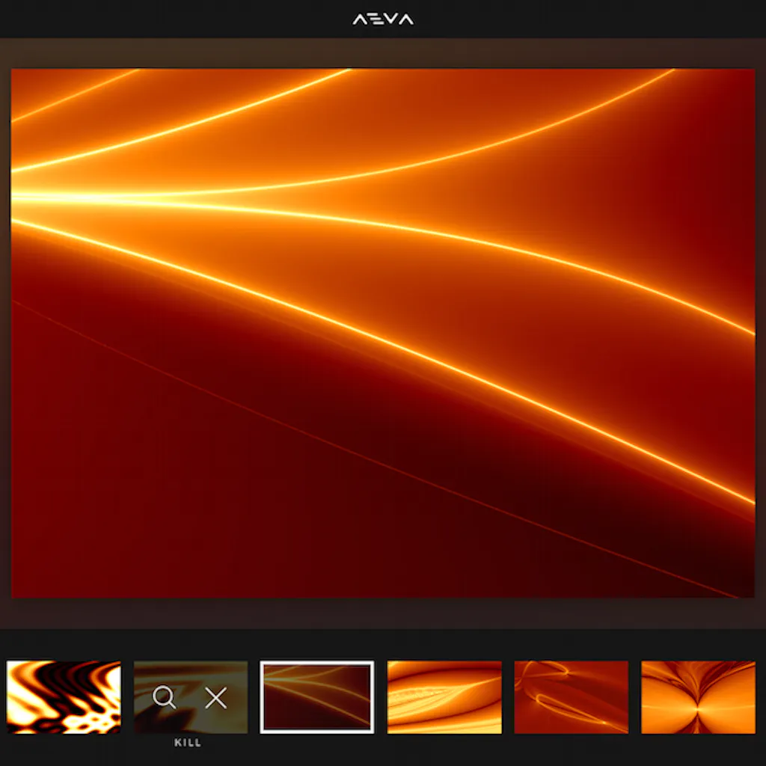Click the magnifier zoom icon on the hovered thumbnail
766x766 pixels.
click(x=165, y=698)
